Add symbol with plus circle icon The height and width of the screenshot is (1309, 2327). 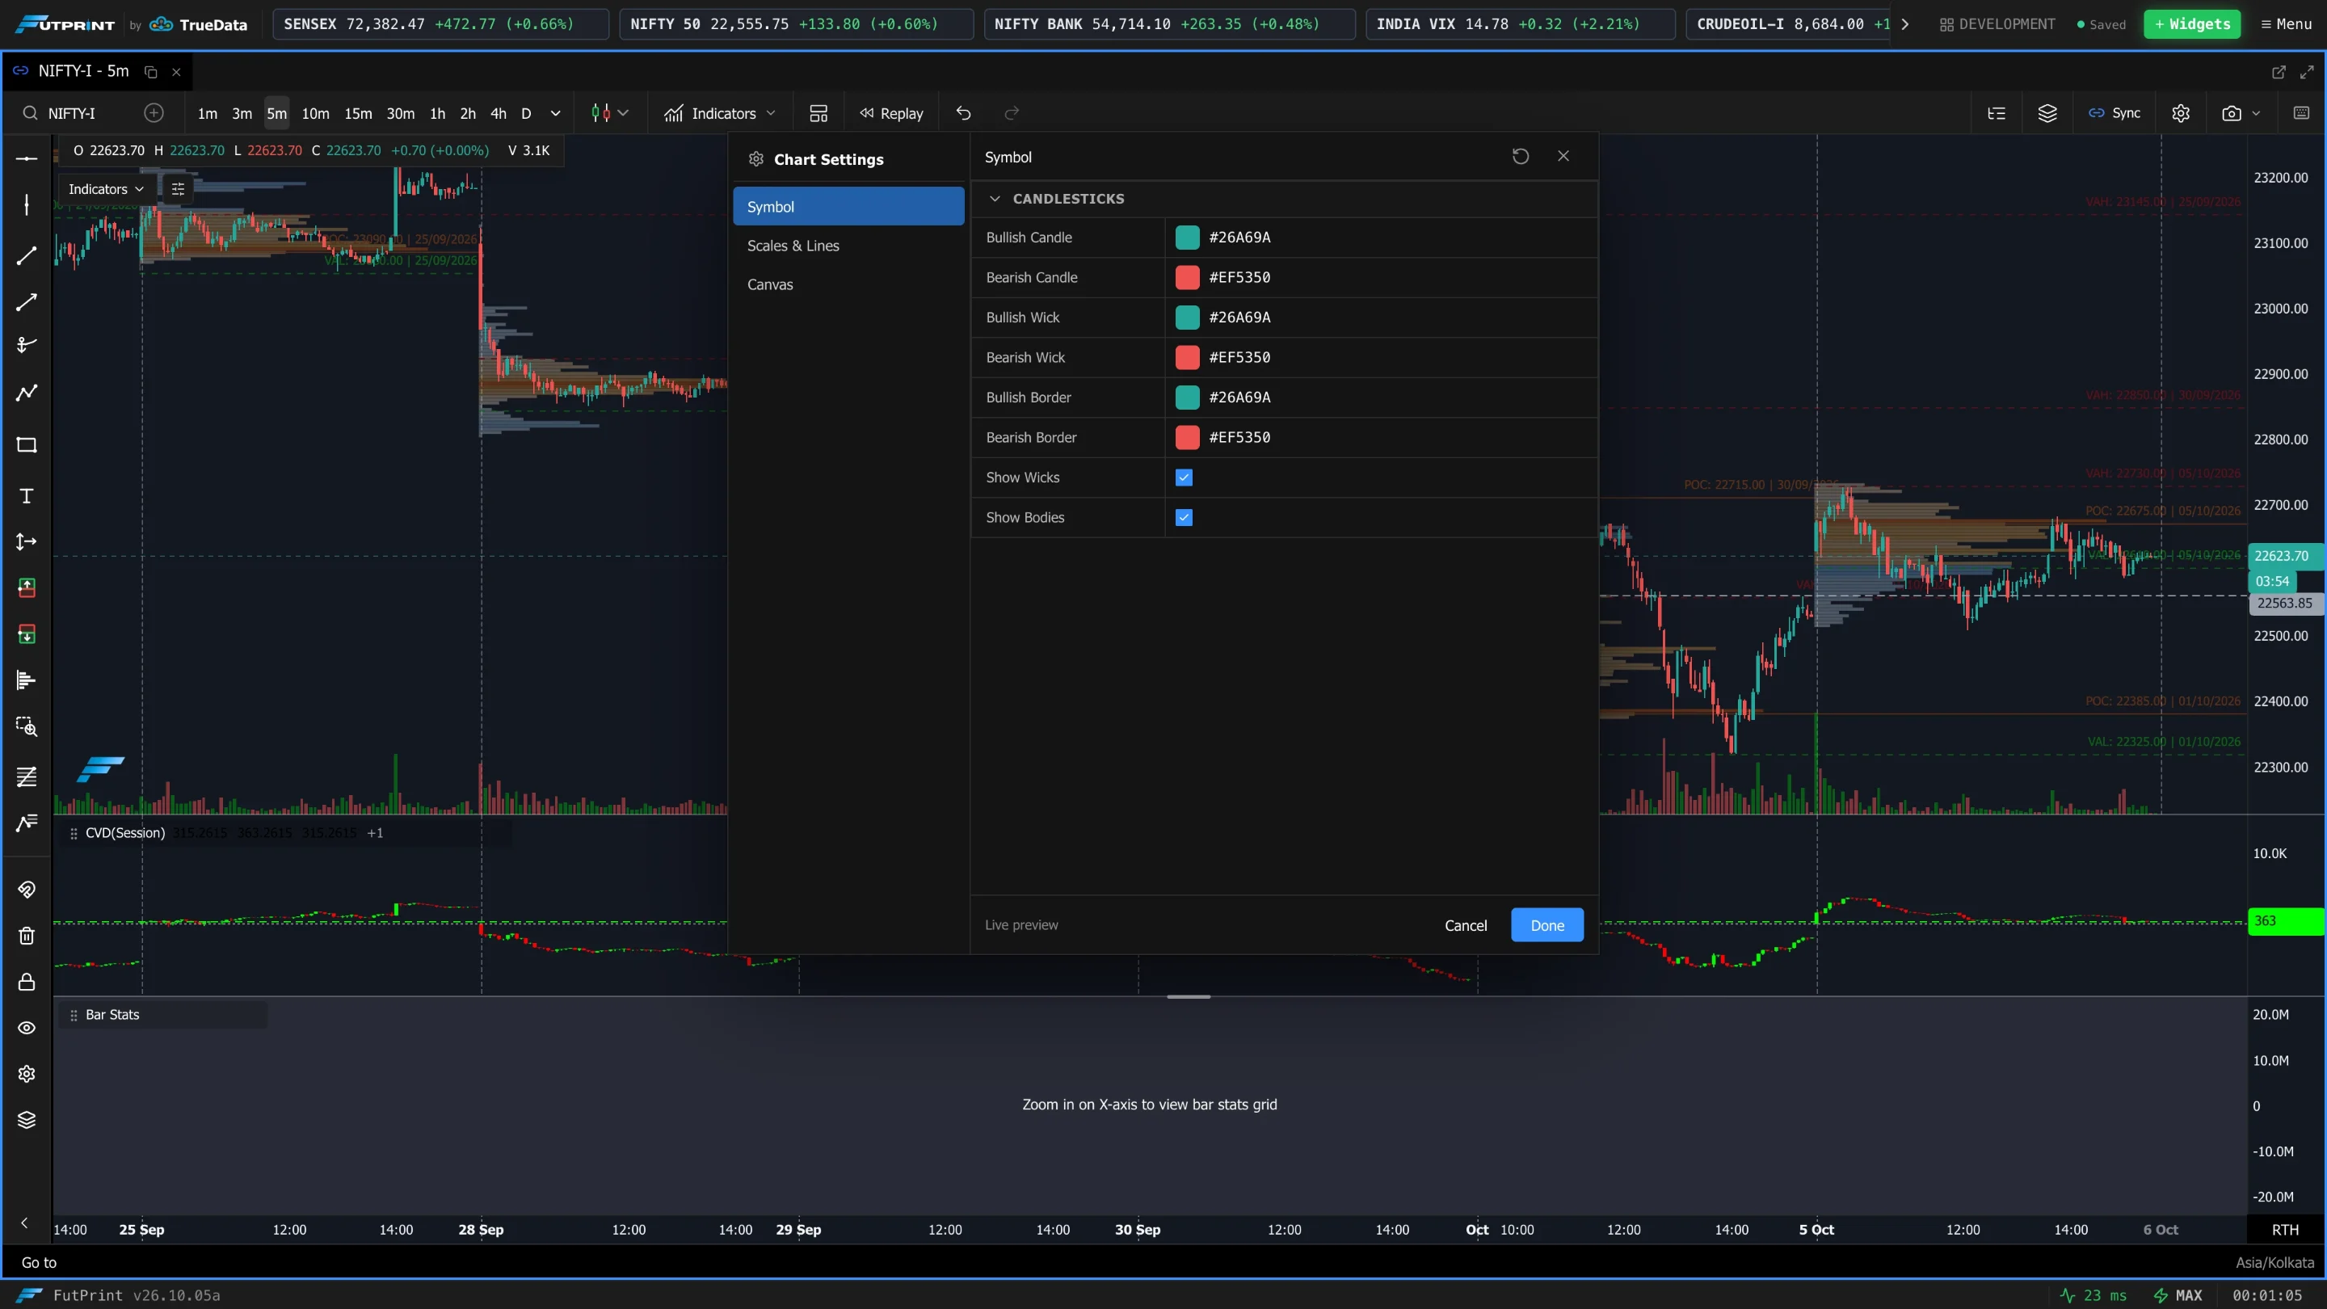(x=154, y=113)
